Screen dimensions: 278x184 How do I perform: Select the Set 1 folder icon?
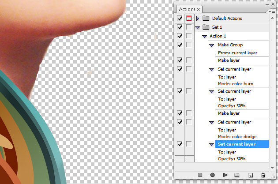[206, 27]
